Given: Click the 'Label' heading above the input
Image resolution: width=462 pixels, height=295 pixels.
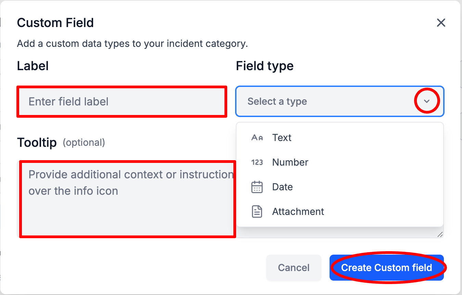Looking at the screenshot, I should pos(33,66).
